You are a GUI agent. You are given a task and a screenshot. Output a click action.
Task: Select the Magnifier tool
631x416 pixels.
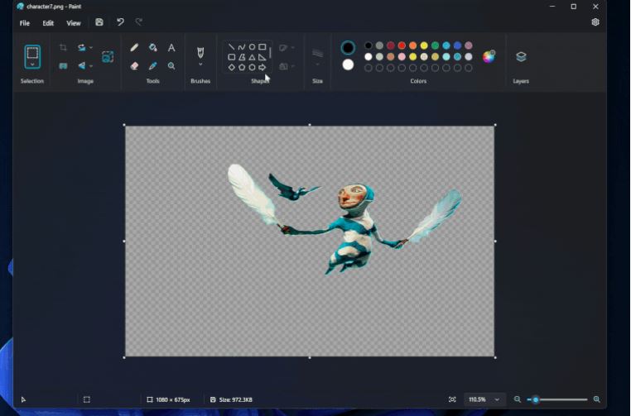(171, 65)
